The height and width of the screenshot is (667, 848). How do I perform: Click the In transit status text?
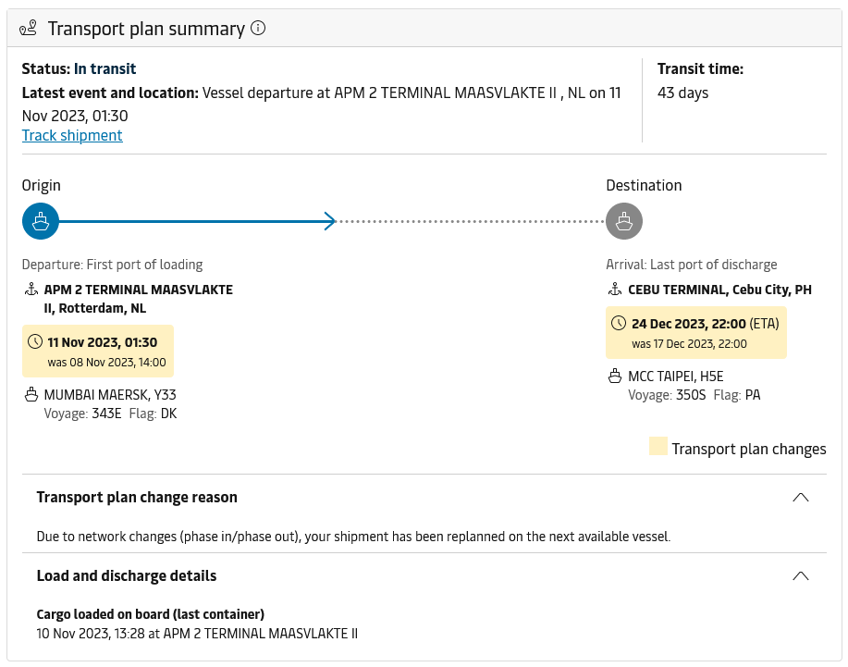coord(104,68)
